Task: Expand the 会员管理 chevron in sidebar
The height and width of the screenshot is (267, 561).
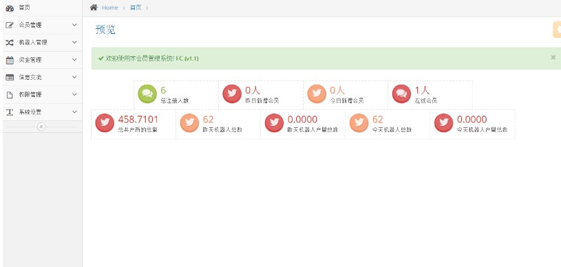Action: pyautogui.click(x=74, y=25)
